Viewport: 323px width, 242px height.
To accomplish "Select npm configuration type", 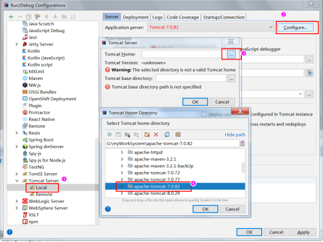I will pyautogui.click(x=30, y=222).
